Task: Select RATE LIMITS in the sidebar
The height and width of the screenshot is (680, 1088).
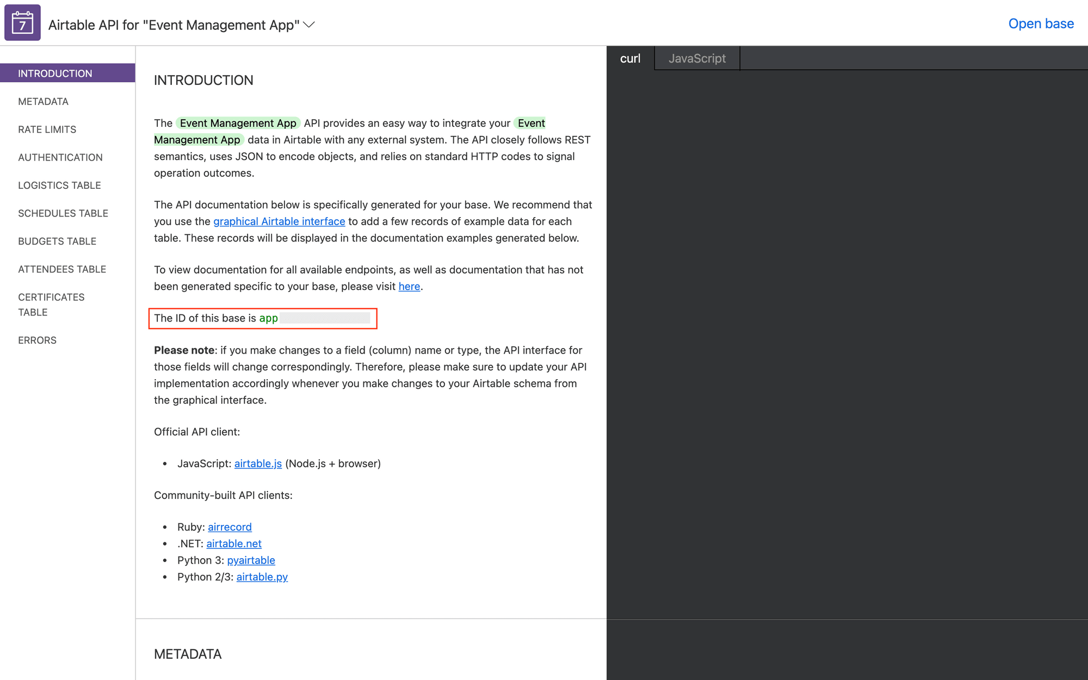Action: click(47, 129)
